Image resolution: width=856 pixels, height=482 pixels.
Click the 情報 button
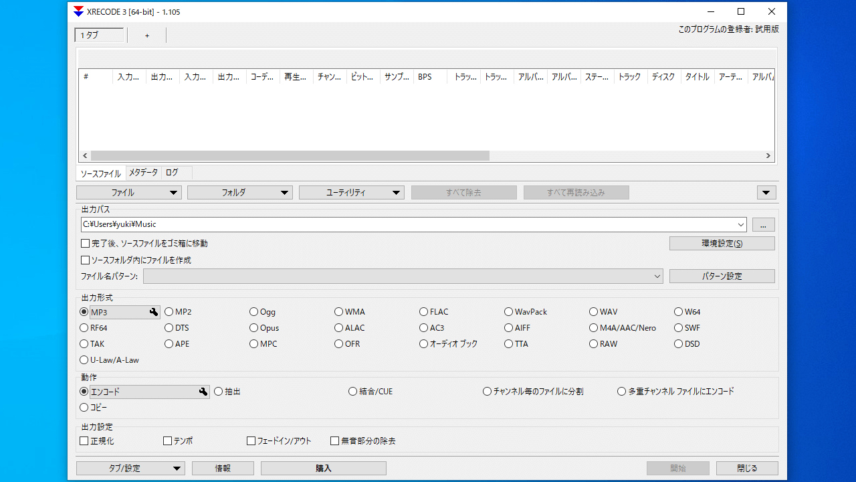(x=223, y=469)
